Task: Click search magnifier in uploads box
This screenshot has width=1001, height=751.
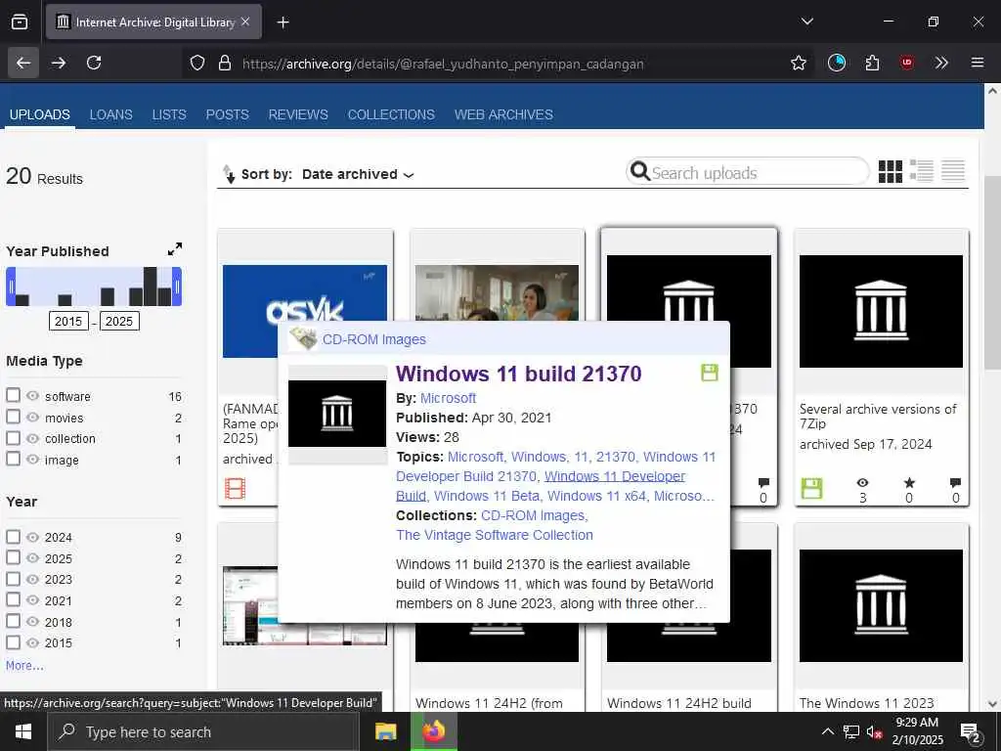Action: (639, 171)
